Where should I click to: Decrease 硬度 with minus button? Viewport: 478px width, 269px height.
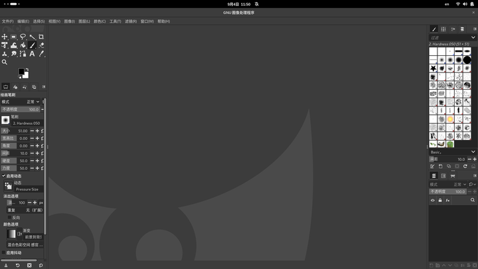click(x=32, y=161)
